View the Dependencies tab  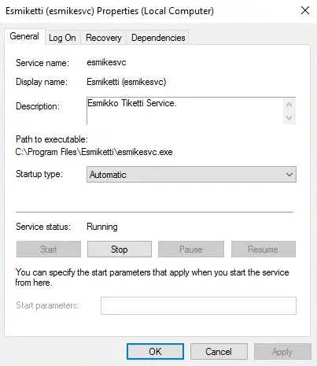coord(158,38)
